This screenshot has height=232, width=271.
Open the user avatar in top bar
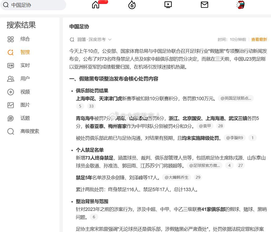240,5
